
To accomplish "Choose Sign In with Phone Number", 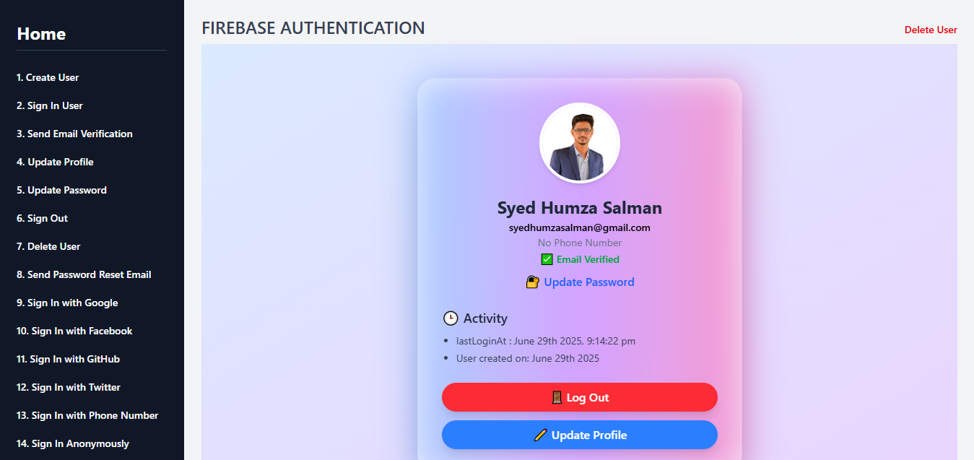I will [87, 415].
